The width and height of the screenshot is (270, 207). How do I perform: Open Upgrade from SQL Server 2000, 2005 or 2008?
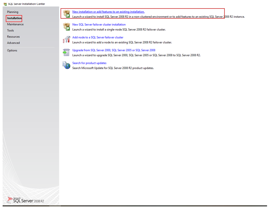(x=114, y=50)
